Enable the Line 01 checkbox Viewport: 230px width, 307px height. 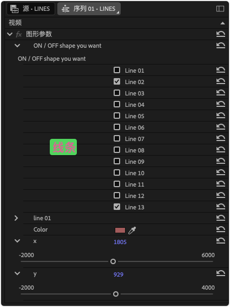click(117, 70)
